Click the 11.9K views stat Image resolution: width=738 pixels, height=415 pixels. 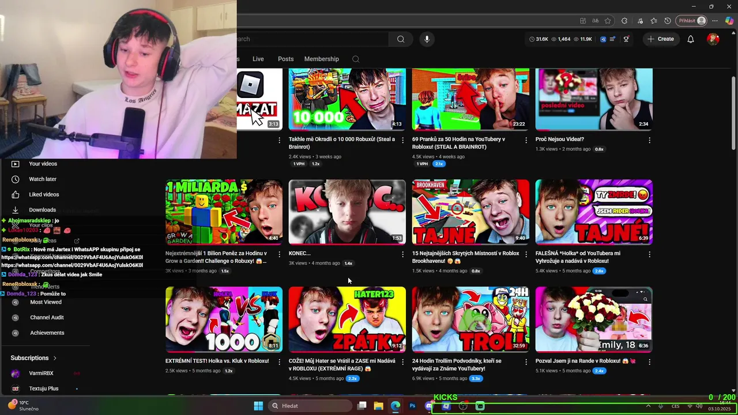[583, 39]
